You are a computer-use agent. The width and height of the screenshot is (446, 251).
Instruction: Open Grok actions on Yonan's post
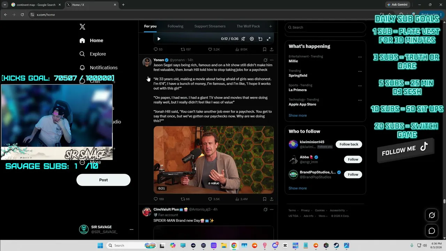(x=266, y=60)
